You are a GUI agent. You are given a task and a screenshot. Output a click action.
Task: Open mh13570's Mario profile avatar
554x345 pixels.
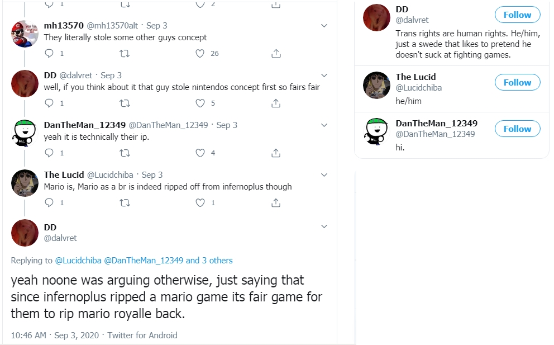pos(25,34)
